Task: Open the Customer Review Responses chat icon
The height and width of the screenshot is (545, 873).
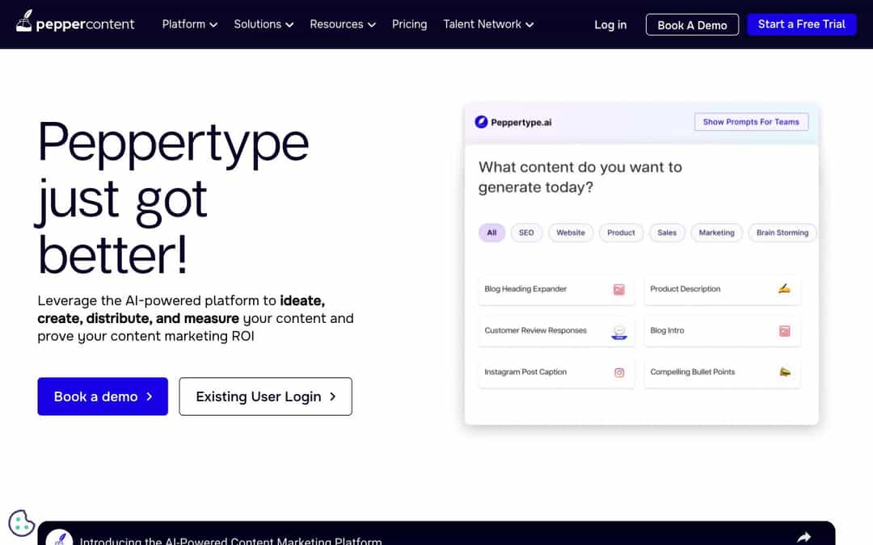Action: tap(618, 330)
